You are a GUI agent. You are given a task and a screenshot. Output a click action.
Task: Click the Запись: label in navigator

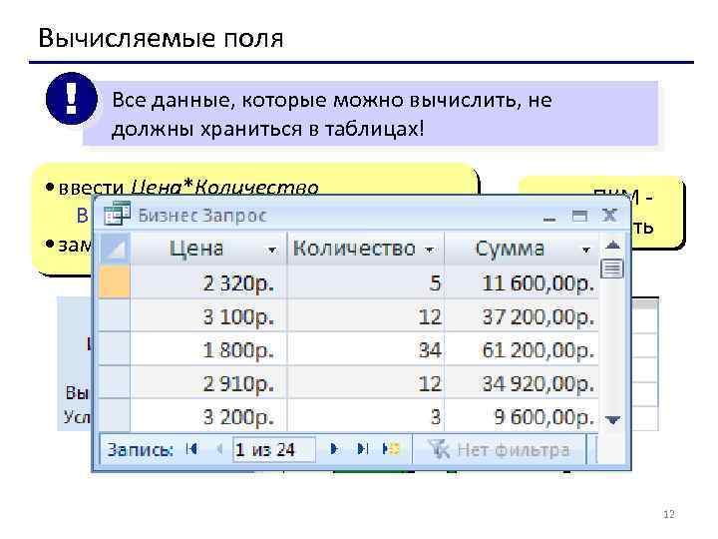point(141,449)
